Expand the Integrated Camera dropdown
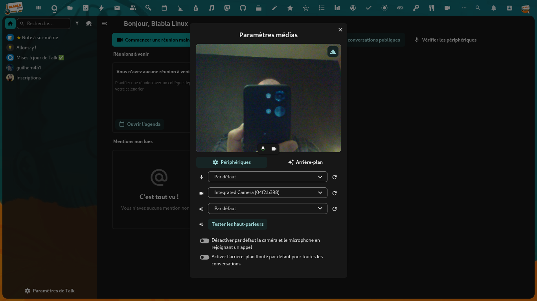Screen dimensions: 537x301 267,192
